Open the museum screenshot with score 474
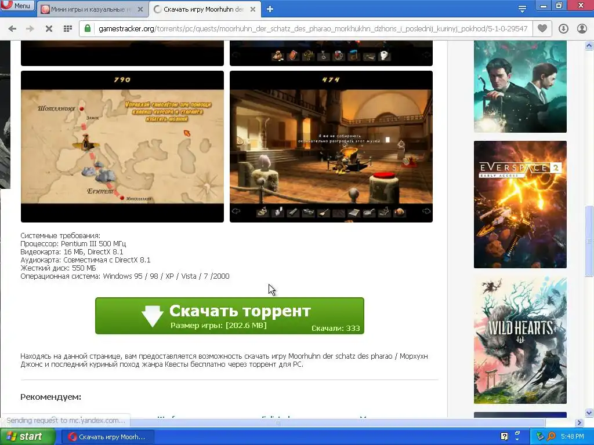594x445 pixels. [x=331, y=147]
